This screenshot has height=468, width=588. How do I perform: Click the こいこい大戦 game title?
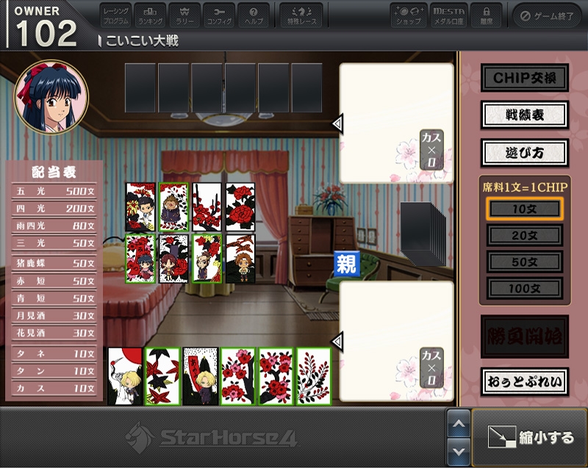142,40
